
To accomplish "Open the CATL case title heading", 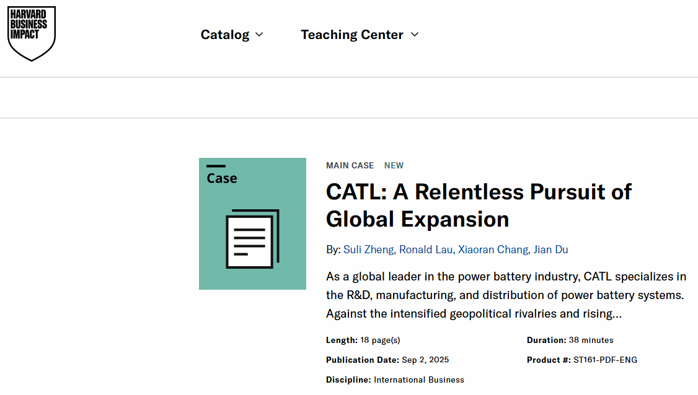I will tap(479, 205).
